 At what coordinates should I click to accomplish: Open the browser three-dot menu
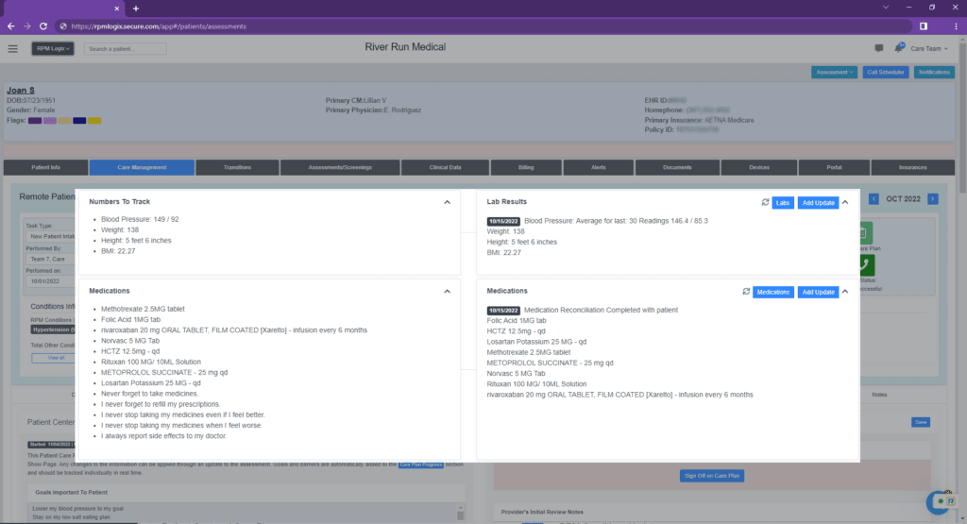pyautogui.click(x=956, y=26)
